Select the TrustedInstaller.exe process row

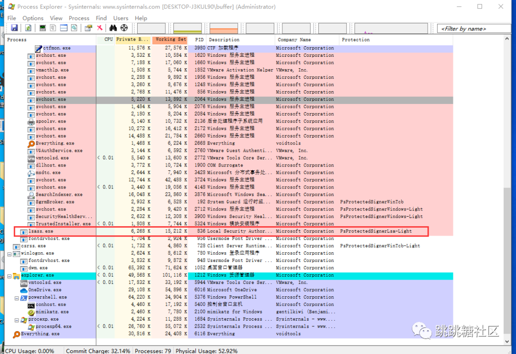(229, 224)
